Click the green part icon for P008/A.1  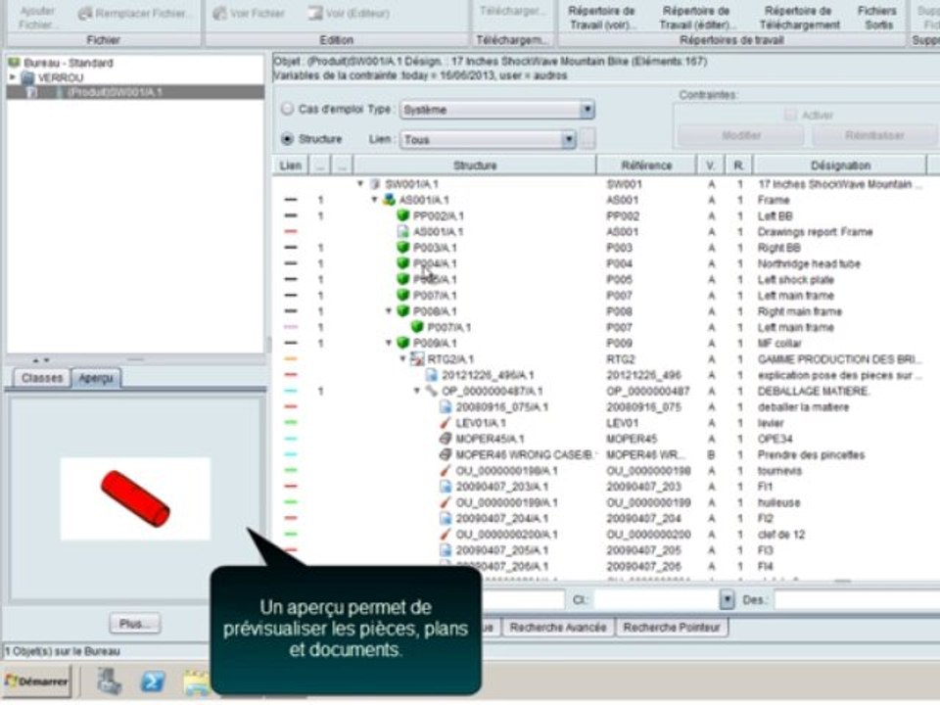[403, 311]
